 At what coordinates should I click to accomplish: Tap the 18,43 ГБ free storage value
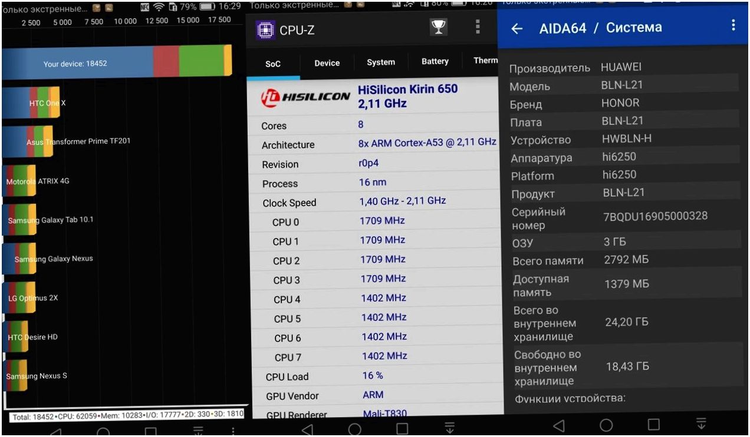pyautogui.click(x=627, y=366)
